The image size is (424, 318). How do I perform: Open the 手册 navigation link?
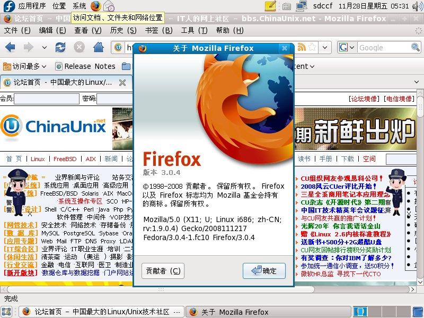325,158
